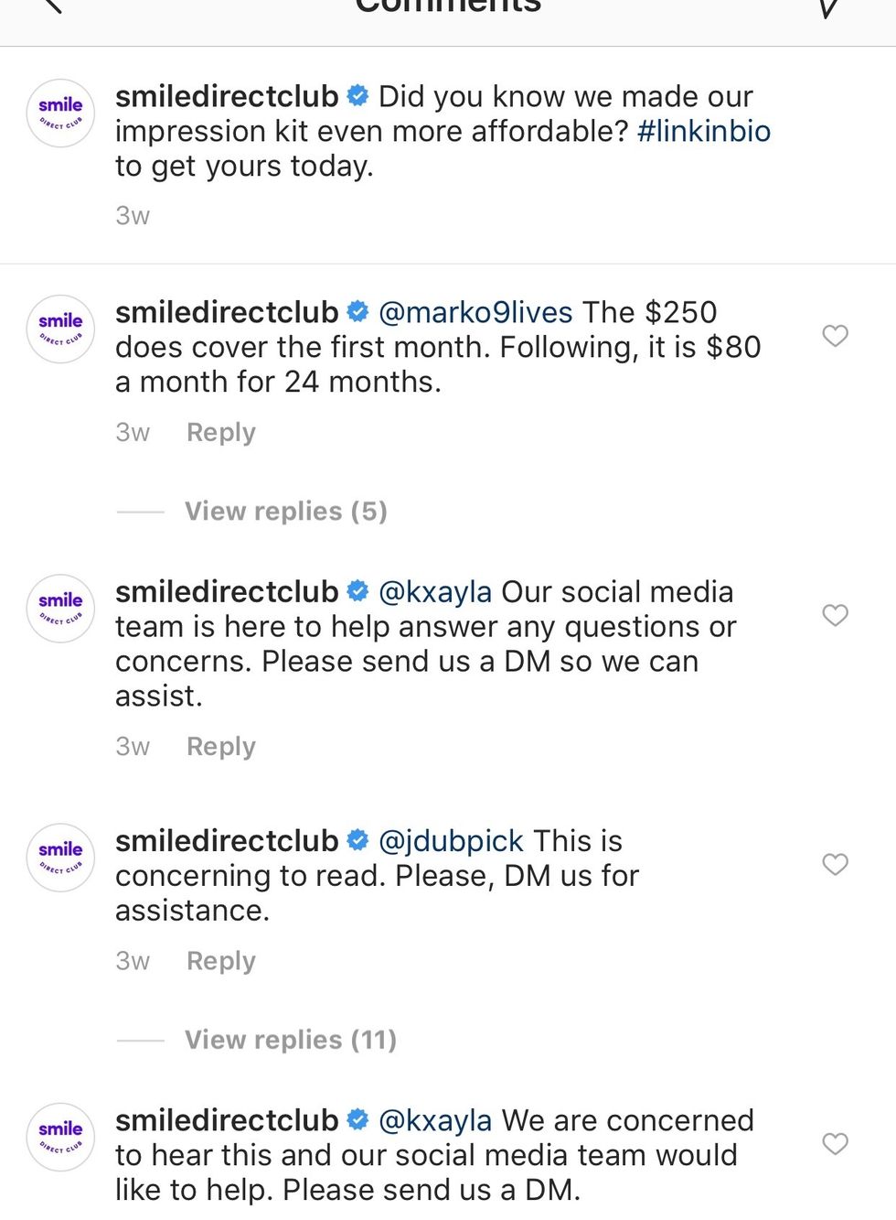The image size is (896, 1220).
Task: Tap the share/send icon in header
Action: [830, 7]
